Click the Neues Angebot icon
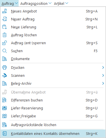106x138 pixels. click(5, 11)
